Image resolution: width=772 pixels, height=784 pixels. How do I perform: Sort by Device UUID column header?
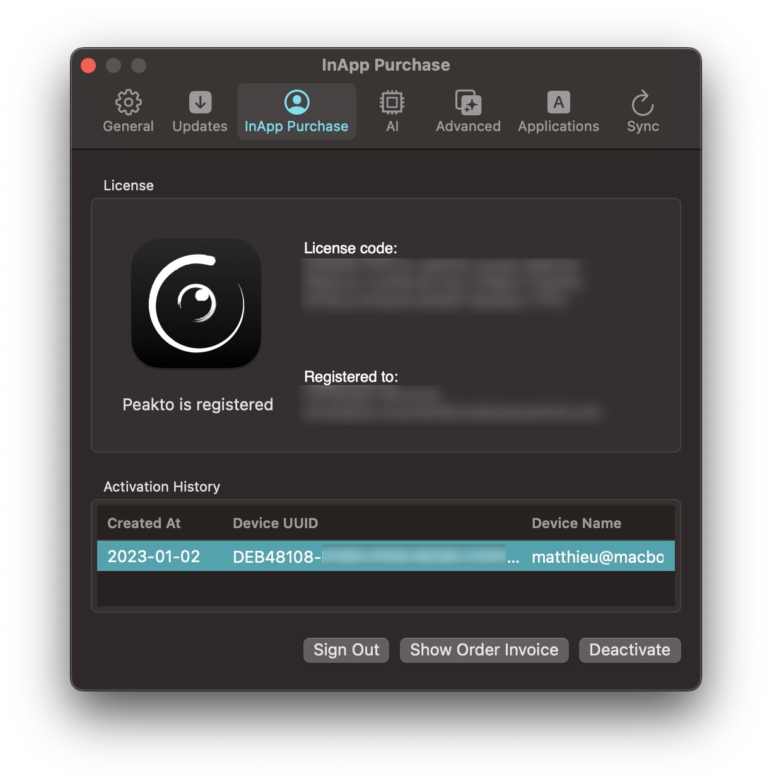(275, 523)
